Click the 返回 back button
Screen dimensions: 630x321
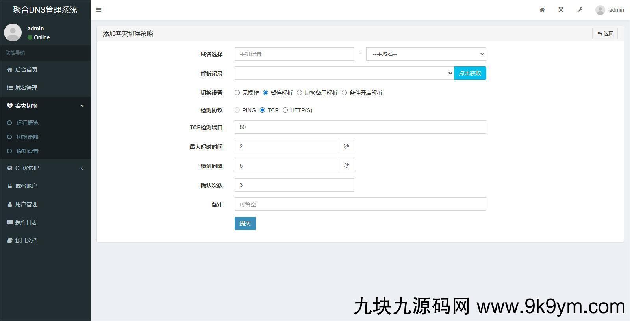click(605, 33)
